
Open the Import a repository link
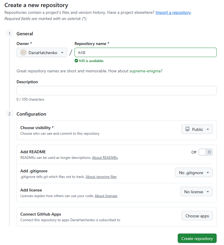point(173,13)
